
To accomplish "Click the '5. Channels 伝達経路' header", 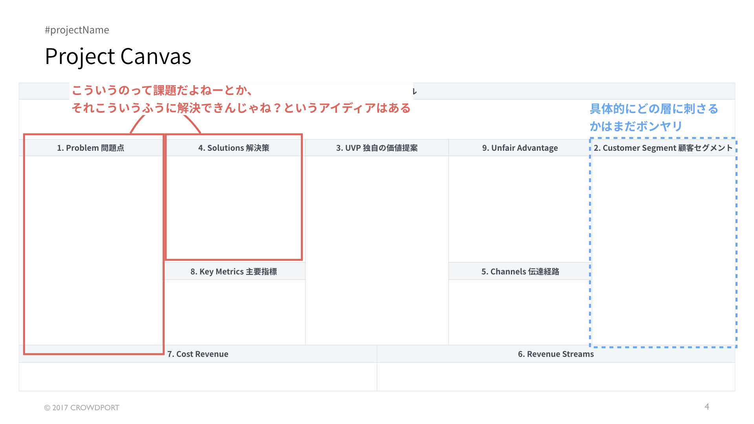I will tap(520, 272).
